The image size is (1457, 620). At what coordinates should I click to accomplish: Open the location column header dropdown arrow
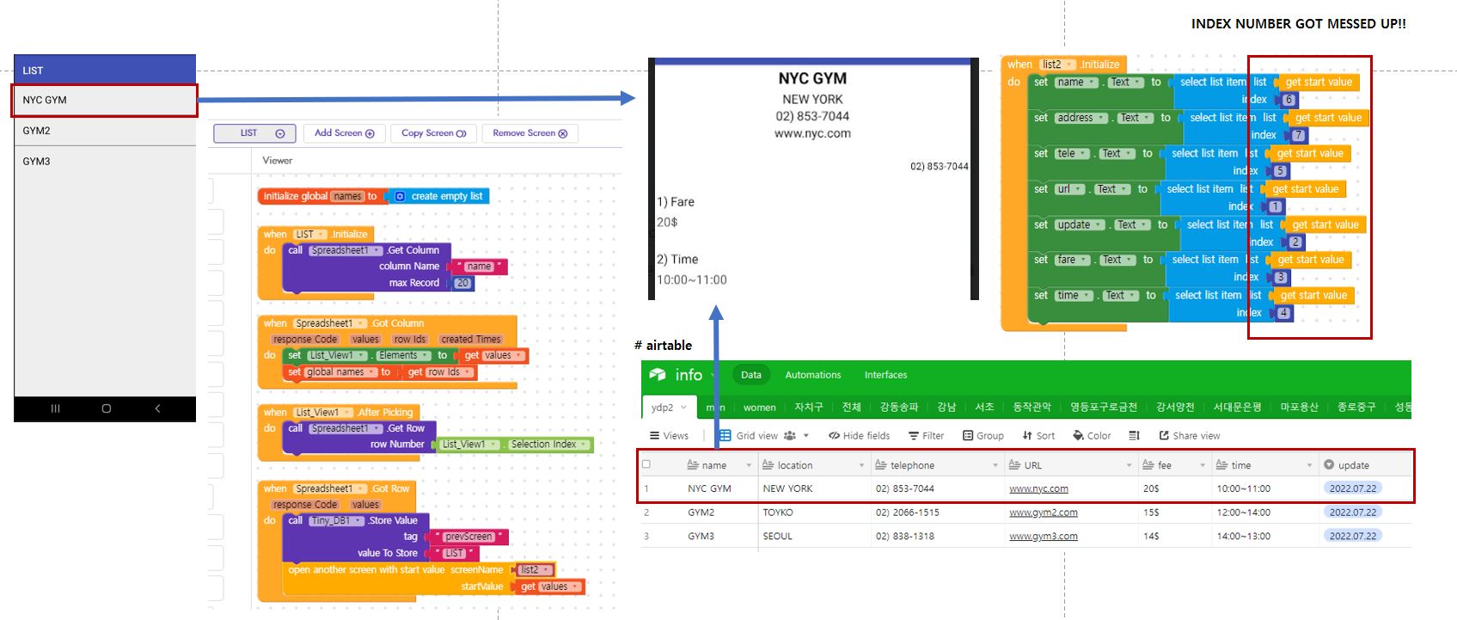861,465
